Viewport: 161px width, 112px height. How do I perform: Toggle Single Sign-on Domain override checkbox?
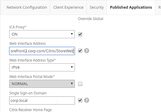(80, 100)
